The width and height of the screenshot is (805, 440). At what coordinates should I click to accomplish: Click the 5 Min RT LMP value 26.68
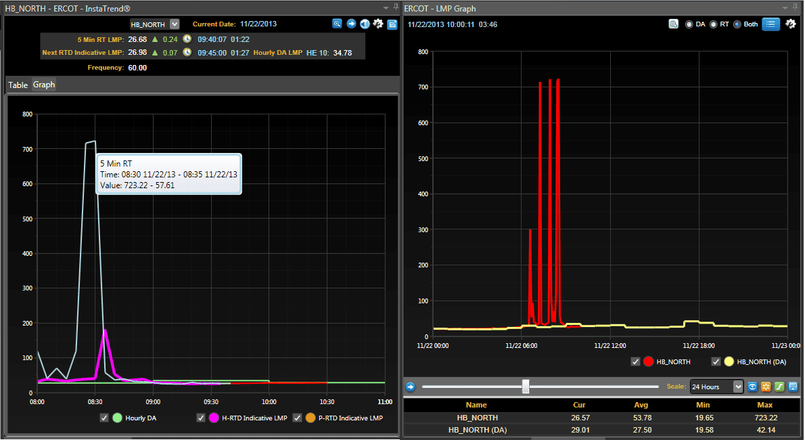pyautogui.click(x=137, y=39)
